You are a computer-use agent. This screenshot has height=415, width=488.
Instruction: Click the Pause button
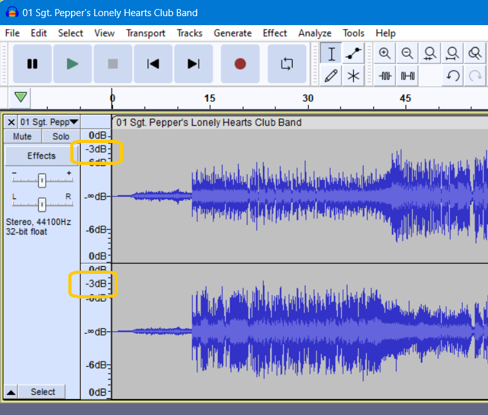click(32, 64)
